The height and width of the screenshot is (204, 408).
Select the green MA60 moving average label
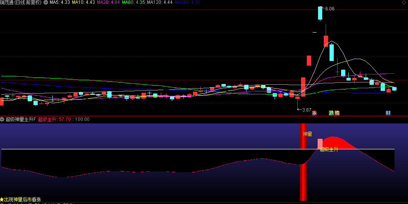click(x=133, y=2)
